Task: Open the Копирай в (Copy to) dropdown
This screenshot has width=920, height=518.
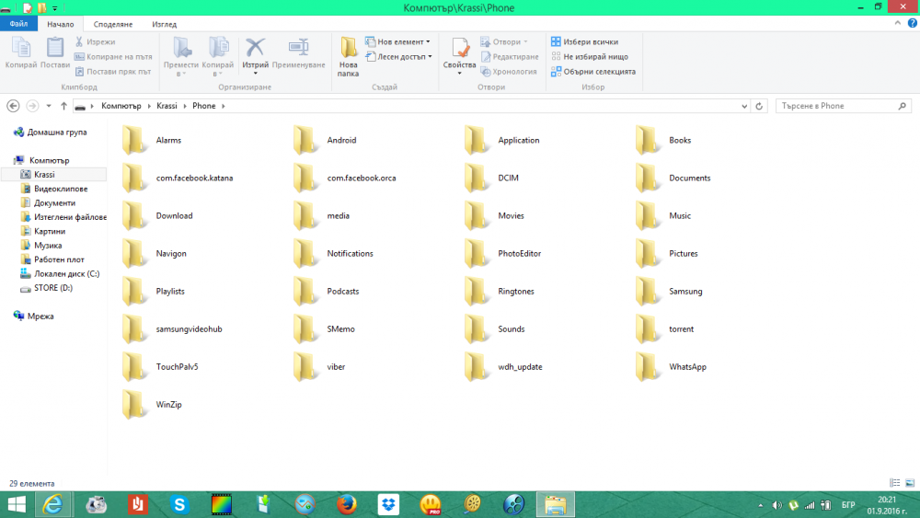Action: [218, 56]
